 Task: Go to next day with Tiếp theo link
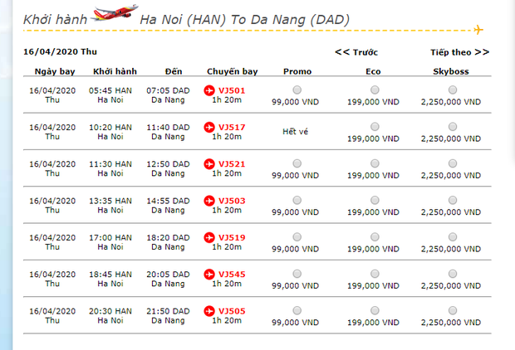click(459, 52)
